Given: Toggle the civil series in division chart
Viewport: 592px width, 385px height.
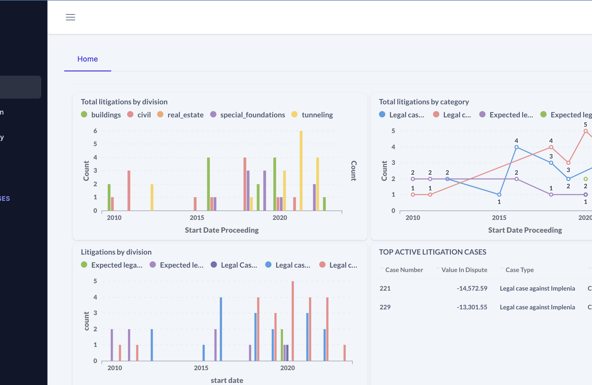Looking at the screenshot, I should point(144,115).
